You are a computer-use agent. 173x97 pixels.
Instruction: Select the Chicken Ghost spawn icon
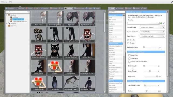tap(71, 67)
